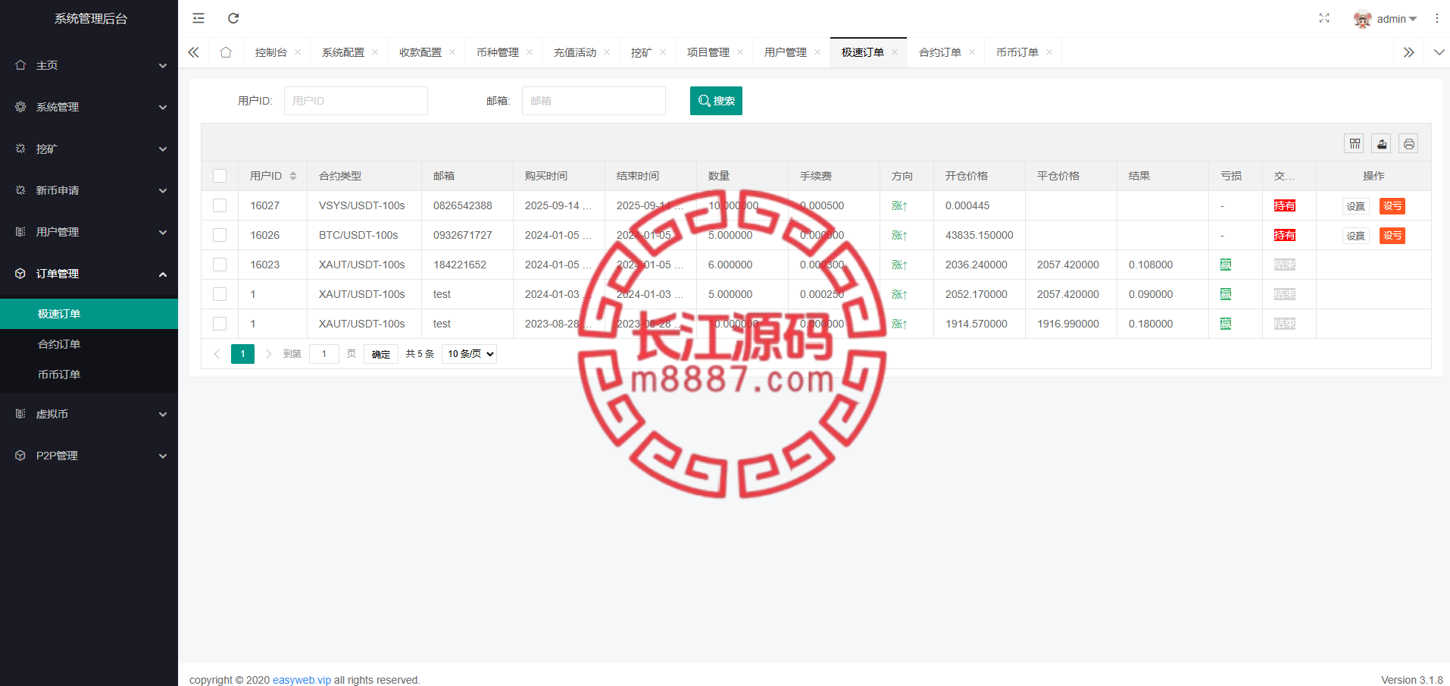Image resolution: width=1450 pixels, height=686 pixels.
Task: Close the 系统配置 tab
Action: click(375, 52)
